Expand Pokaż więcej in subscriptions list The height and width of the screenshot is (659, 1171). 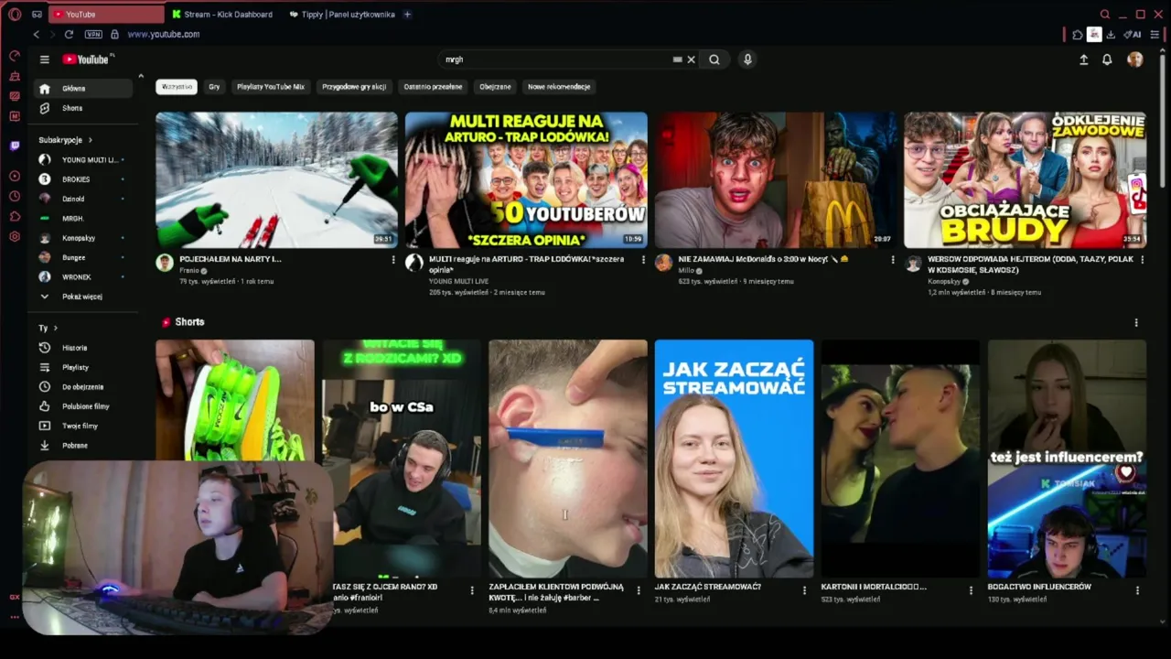(82, 297)
